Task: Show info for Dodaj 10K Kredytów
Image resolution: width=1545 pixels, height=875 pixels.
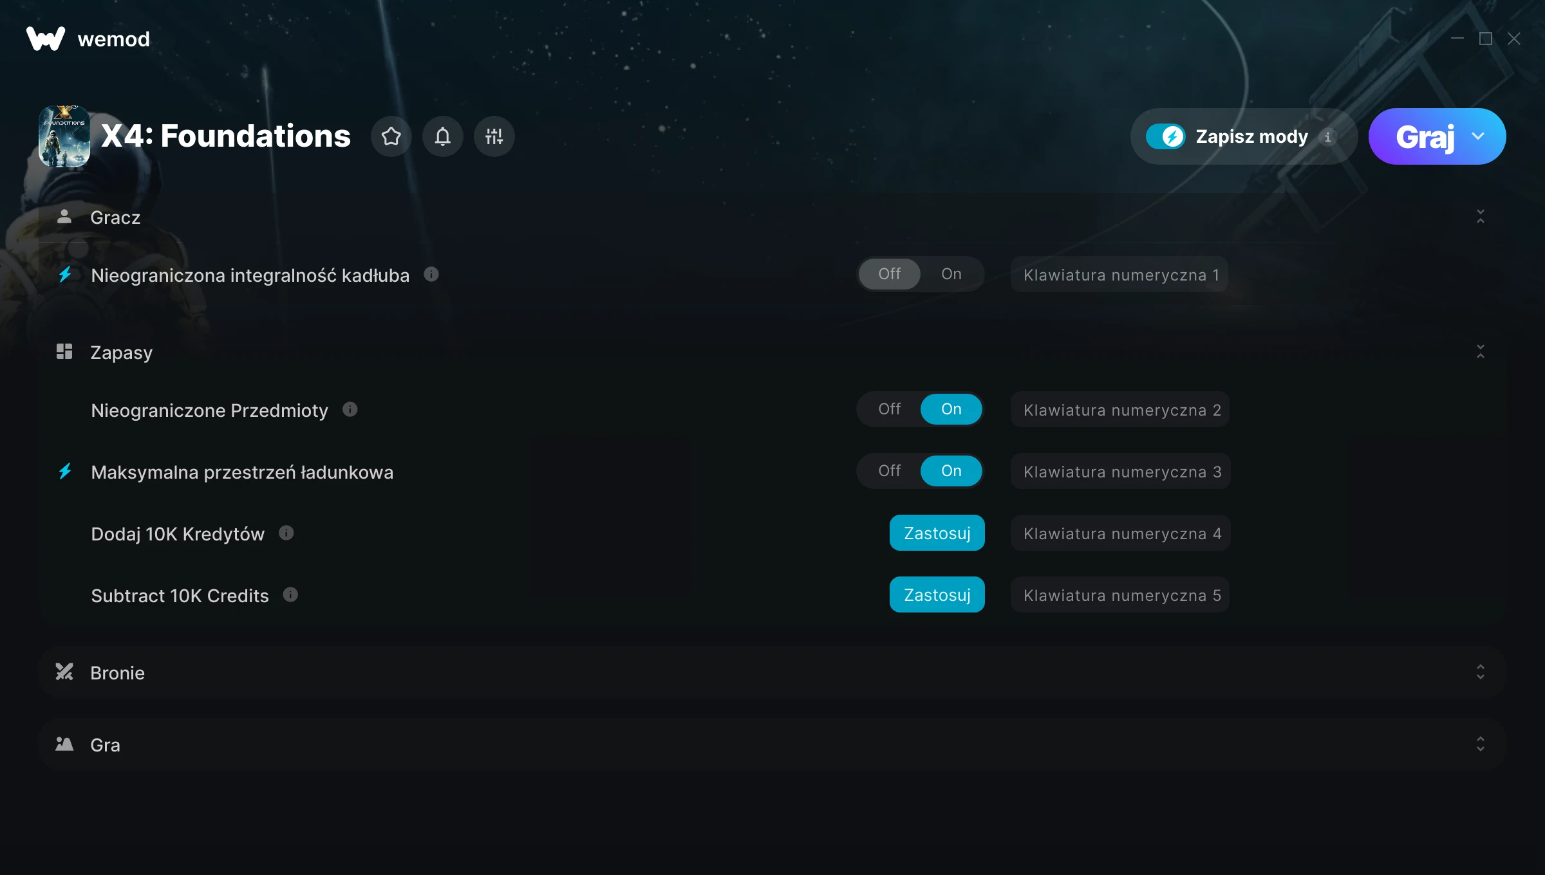Action: (286, 533)
